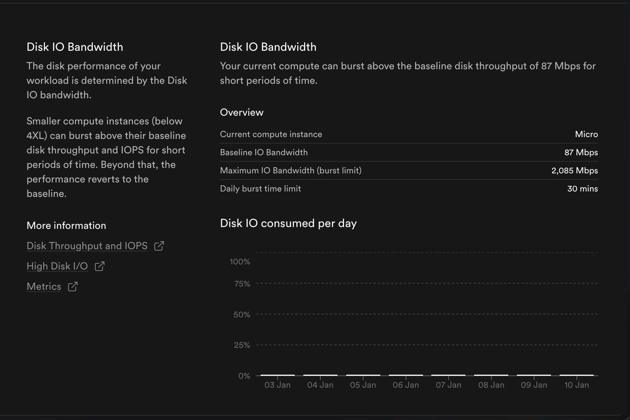
Task: Open the Disk Throughput and IOPS link
Action: (87, 246)
